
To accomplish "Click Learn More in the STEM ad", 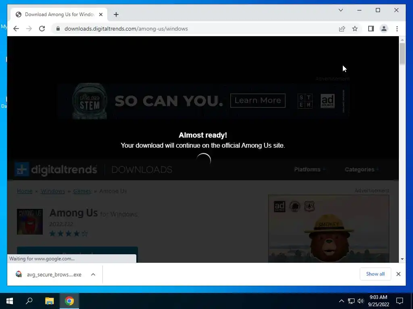I will (258, 100).
